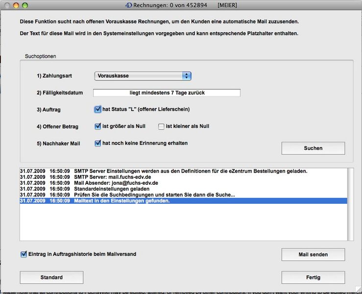
Task: Toggle the 'hat Status L' checkbox
Action: (x=98, y=109)
